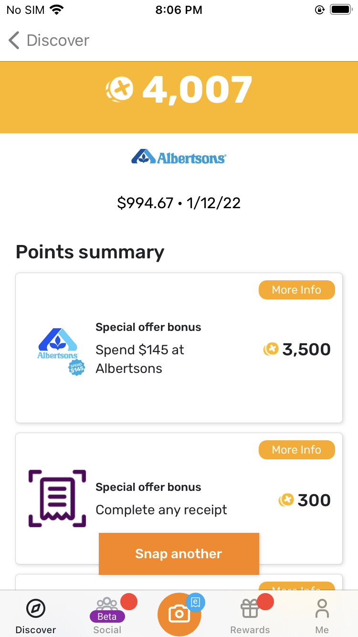The height and width of the screenshot is (637, 358).
Task: Open the Me profile tab
Action: [x=322, y=616]
